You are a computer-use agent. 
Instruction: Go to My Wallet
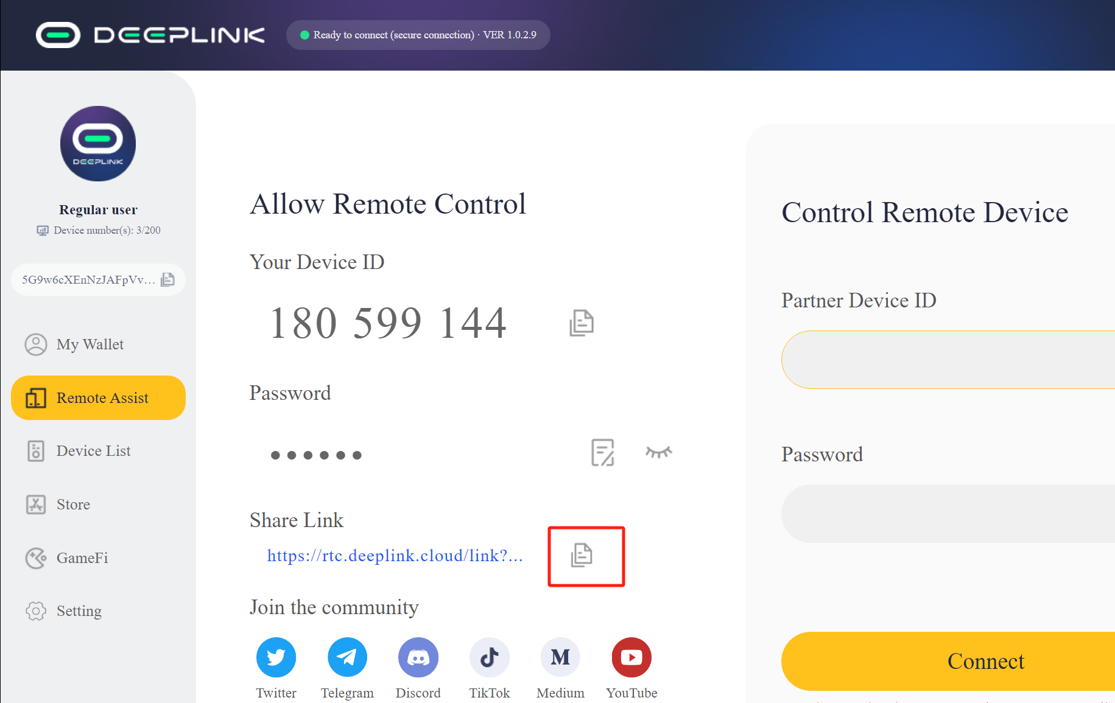coord(90,345)
